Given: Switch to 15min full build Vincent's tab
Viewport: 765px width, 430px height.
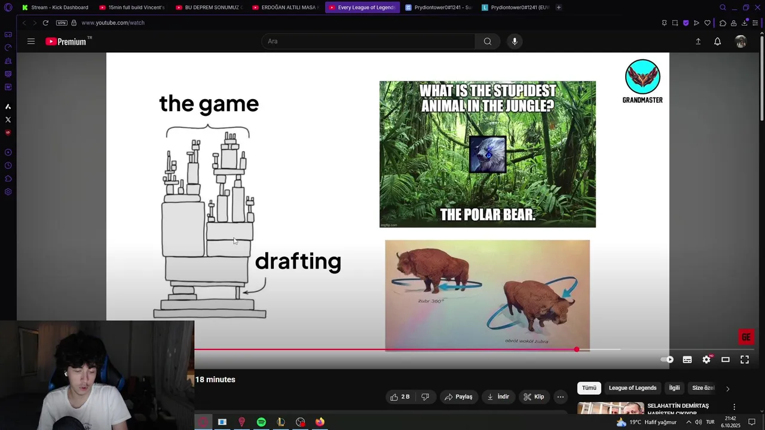Looking at the screenshot, I should tap(132, 7).
